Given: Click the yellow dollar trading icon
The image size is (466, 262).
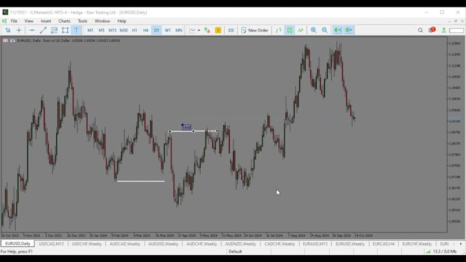Looking at the screenshot, I should click(x=218, y=30).
